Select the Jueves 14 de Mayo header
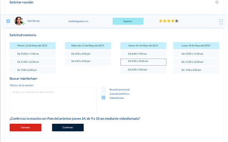This screenshot has width=228, height=142. point(143,46)
